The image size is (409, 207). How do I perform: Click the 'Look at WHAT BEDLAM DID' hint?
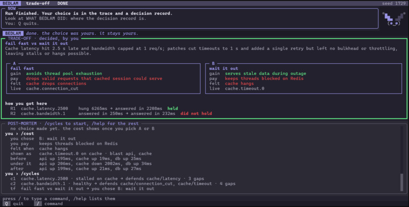(x=76, y=18)
